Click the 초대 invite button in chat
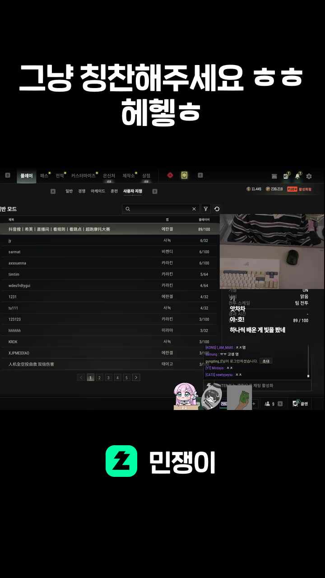This screenshot has height=578, width=325. pyautogui.click(x=265, y=361)
